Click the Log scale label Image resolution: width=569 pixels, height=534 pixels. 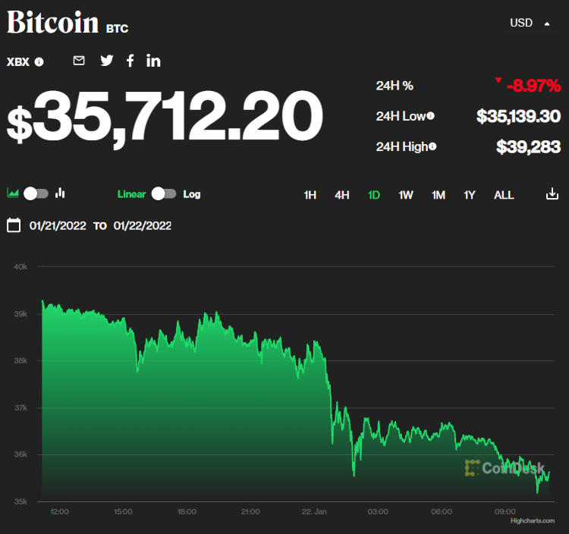192,194
